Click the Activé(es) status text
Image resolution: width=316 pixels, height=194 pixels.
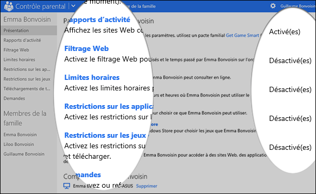pos(284,32)
